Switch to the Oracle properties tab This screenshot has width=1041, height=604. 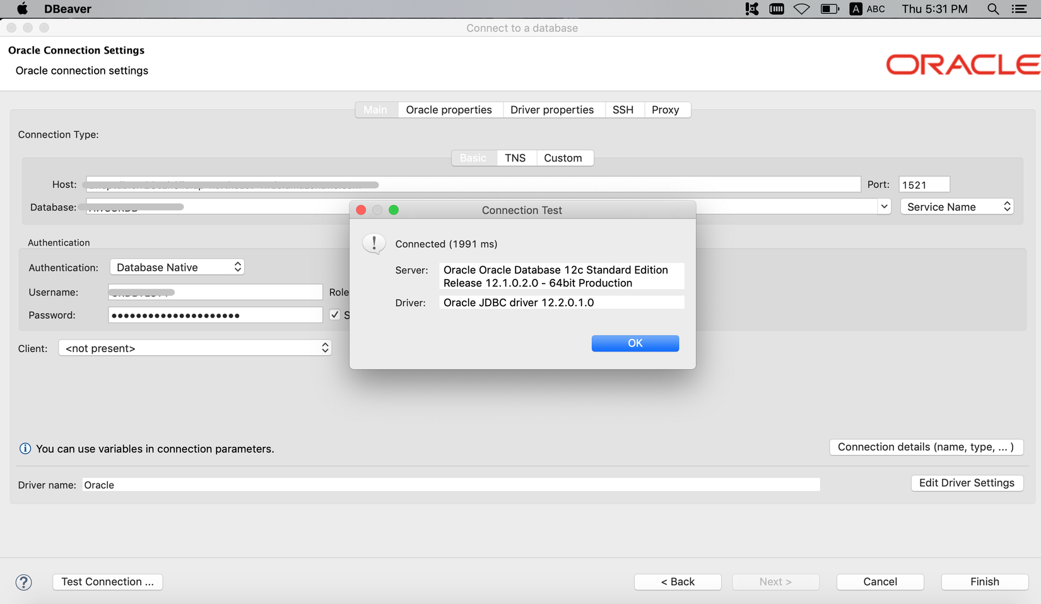coord(449,110)
